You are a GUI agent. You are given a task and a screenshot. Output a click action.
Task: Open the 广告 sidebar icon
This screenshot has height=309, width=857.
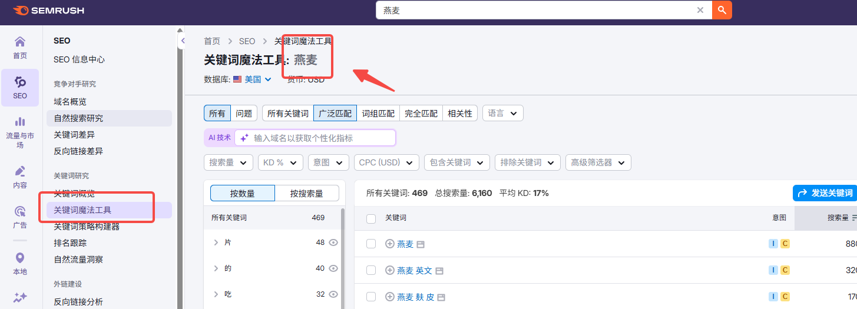tap(20, 217)
